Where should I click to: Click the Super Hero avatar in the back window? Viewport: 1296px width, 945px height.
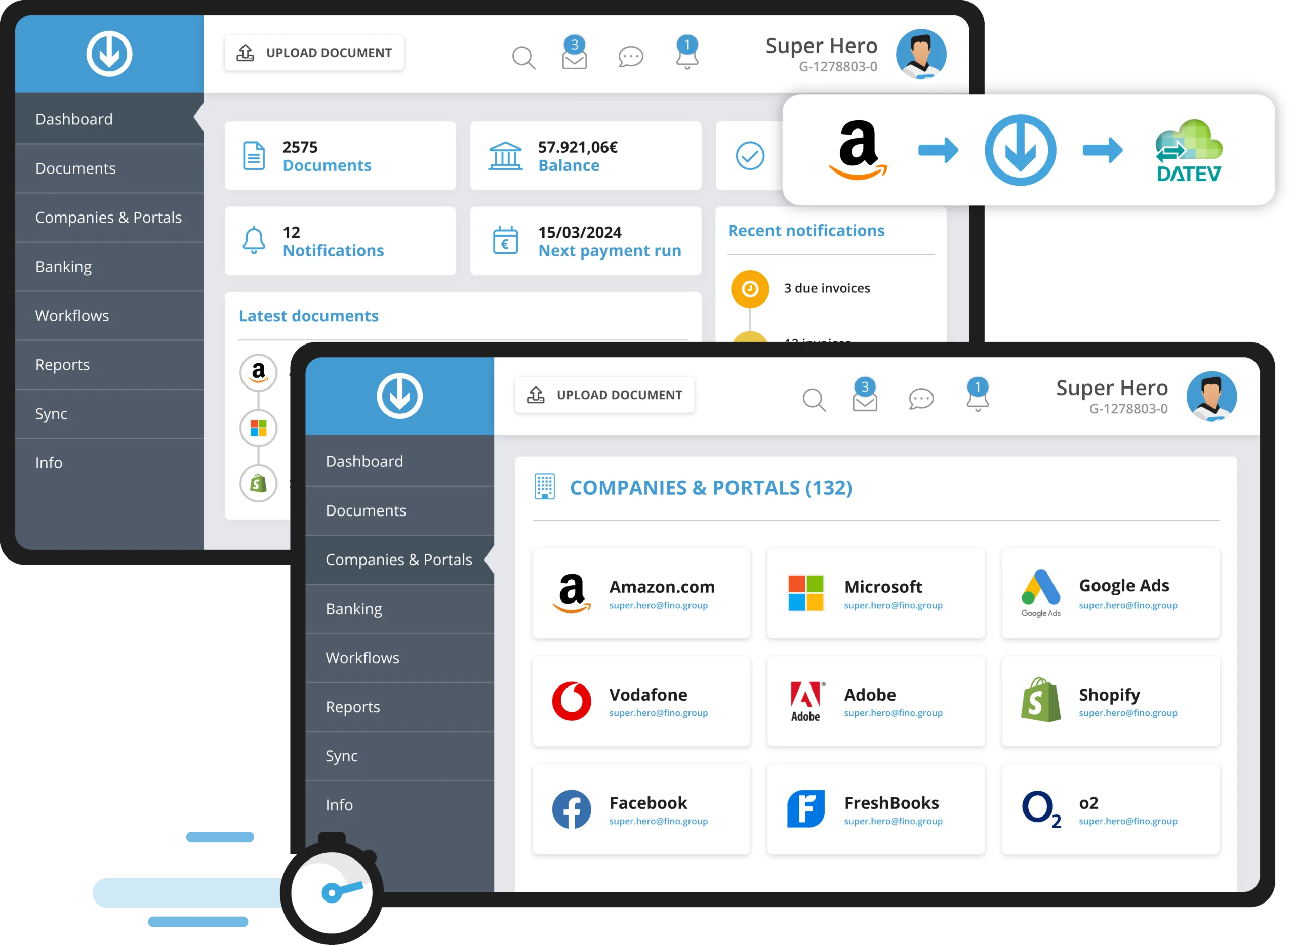tap(921, 54)
